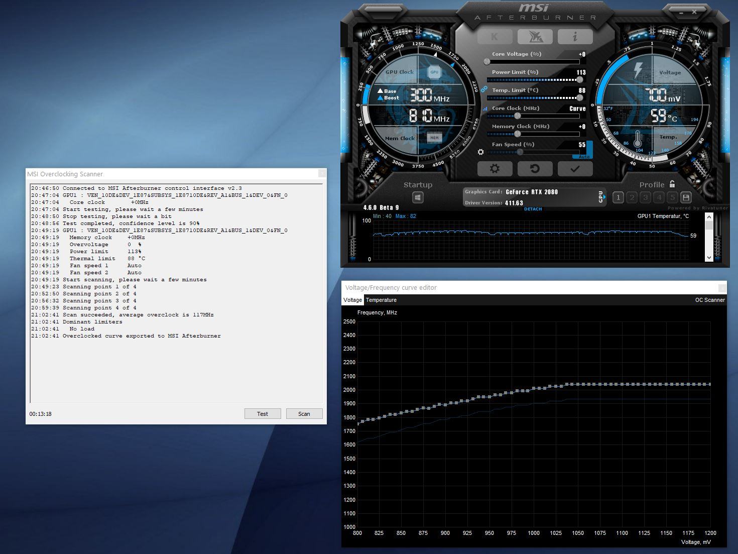This screenshot has width=738, height=554.
Task: Toggle the Windows Startup icon button
Action: pyautogui.click(x=418, y=198)
